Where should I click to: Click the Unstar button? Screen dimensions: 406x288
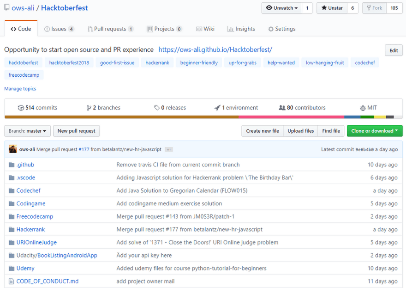pos(332,8)
